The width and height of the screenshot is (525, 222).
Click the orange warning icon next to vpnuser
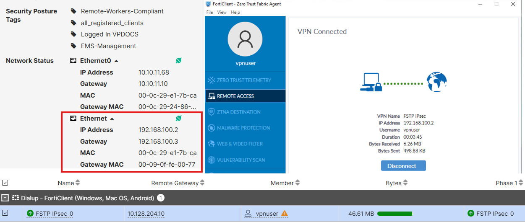pos(285,214)
